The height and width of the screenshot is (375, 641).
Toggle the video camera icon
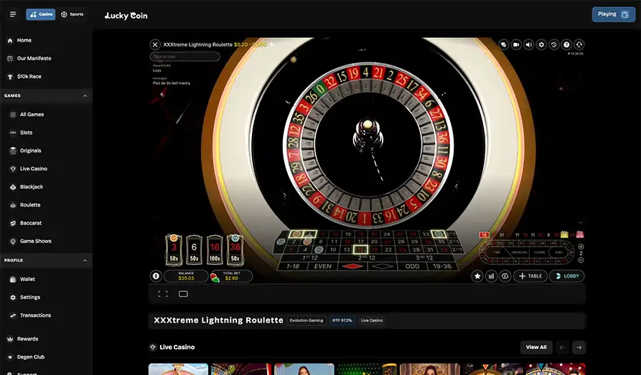(516, 44)
